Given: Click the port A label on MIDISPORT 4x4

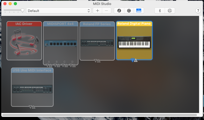Looking at the screenshot, I should coord(49,62).
